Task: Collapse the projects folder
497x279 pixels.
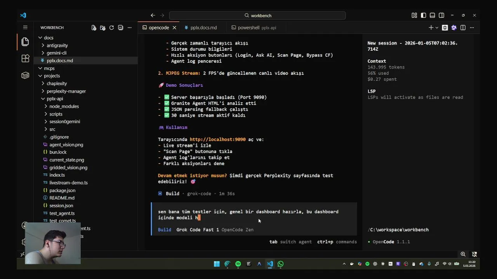Action: [x=85, y=76]
